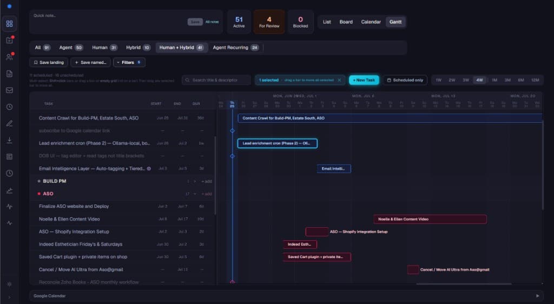Expand the sidebar with bottom chevron
Viewport: 554px width, 304px height.
(x=10, y=298)
